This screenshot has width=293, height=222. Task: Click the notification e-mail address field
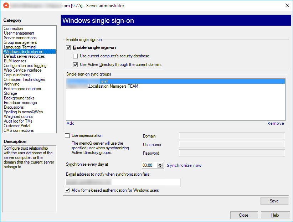pos(122,182)
